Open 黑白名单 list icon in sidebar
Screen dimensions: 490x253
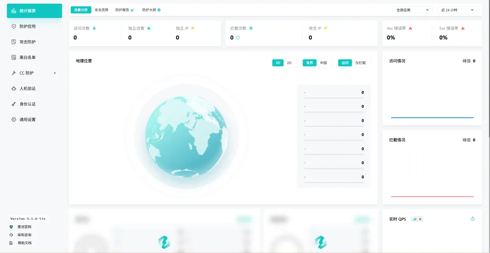14,57
